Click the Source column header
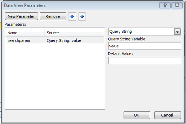This screenshot has width=186, height=124. 75,33
